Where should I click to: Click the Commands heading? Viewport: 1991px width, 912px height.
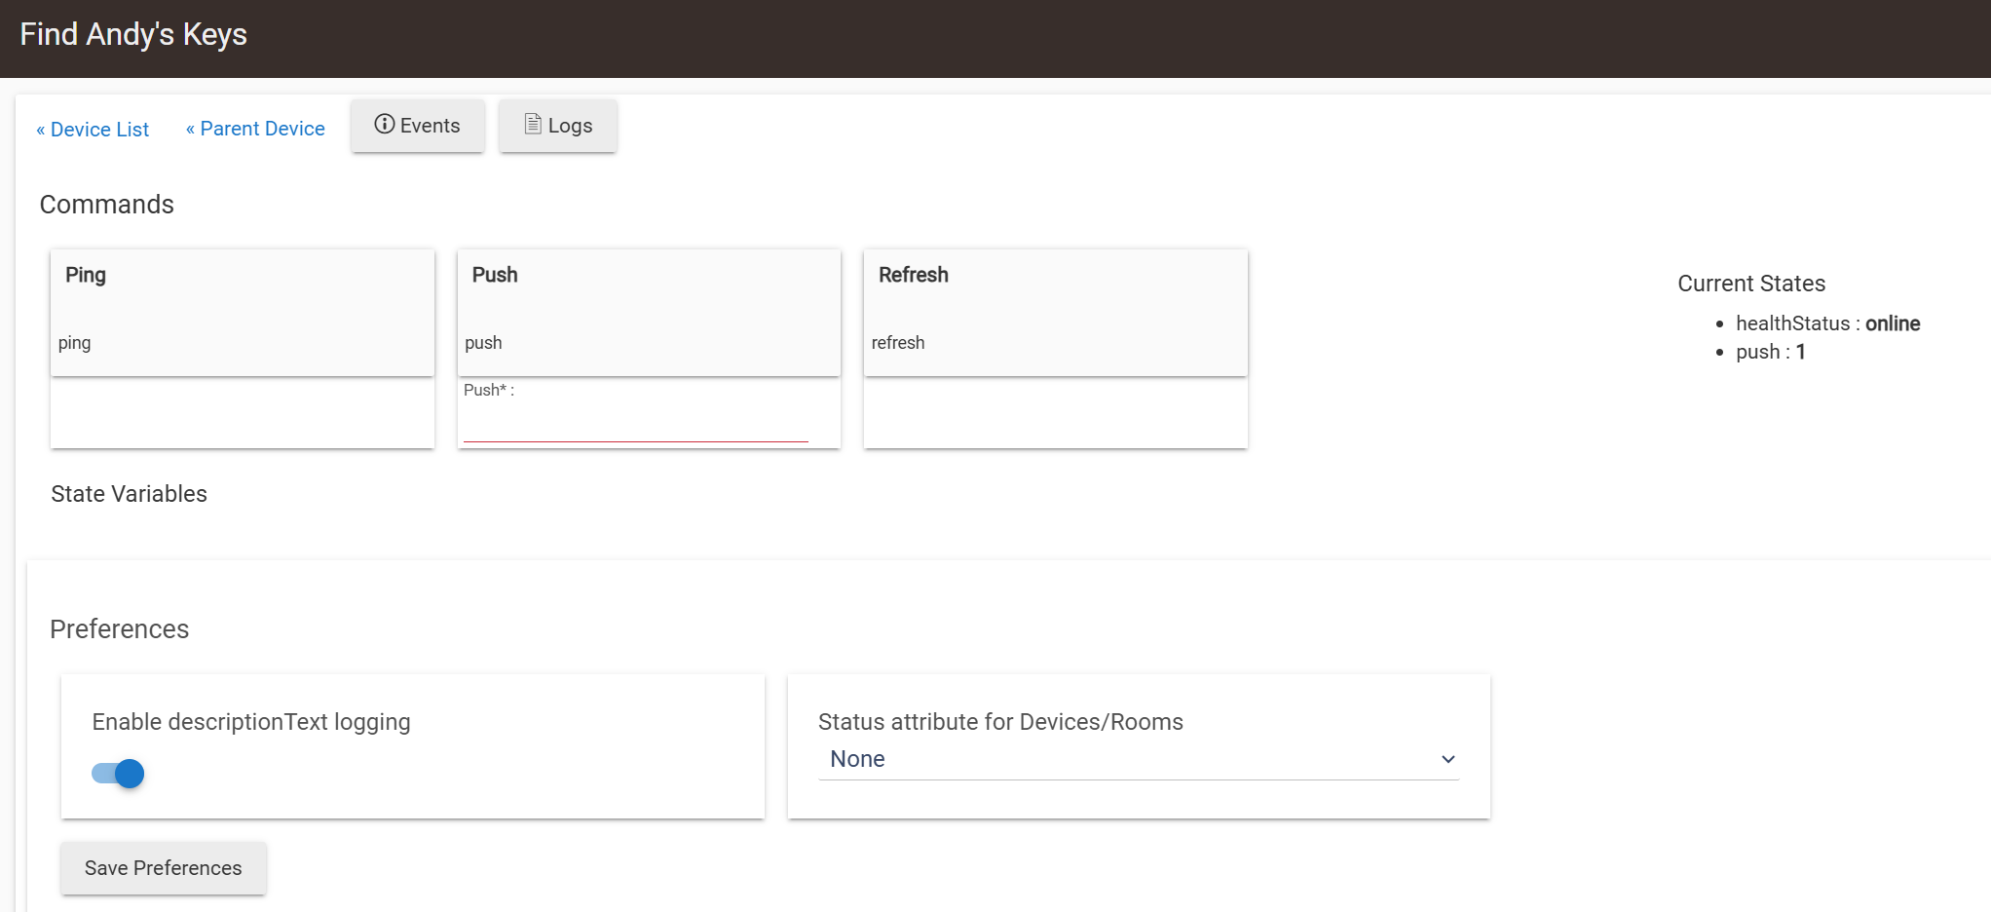(107, 205)
